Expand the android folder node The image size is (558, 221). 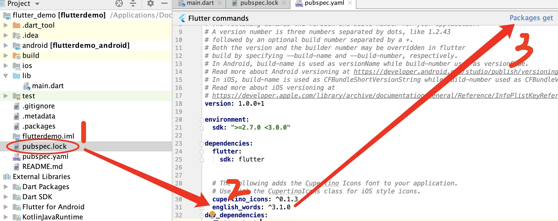tap(6, 45)
